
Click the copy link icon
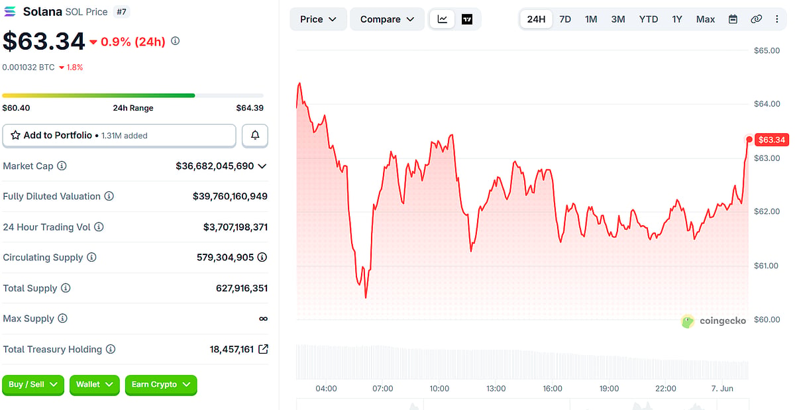[756, 19]
